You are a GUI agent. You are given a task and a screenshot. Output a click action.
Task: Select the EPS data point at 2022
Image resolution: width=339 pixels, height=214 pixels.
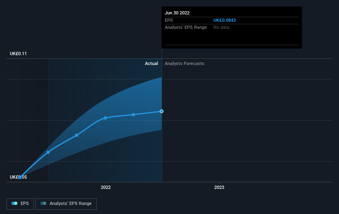click(x=105, y=118)
